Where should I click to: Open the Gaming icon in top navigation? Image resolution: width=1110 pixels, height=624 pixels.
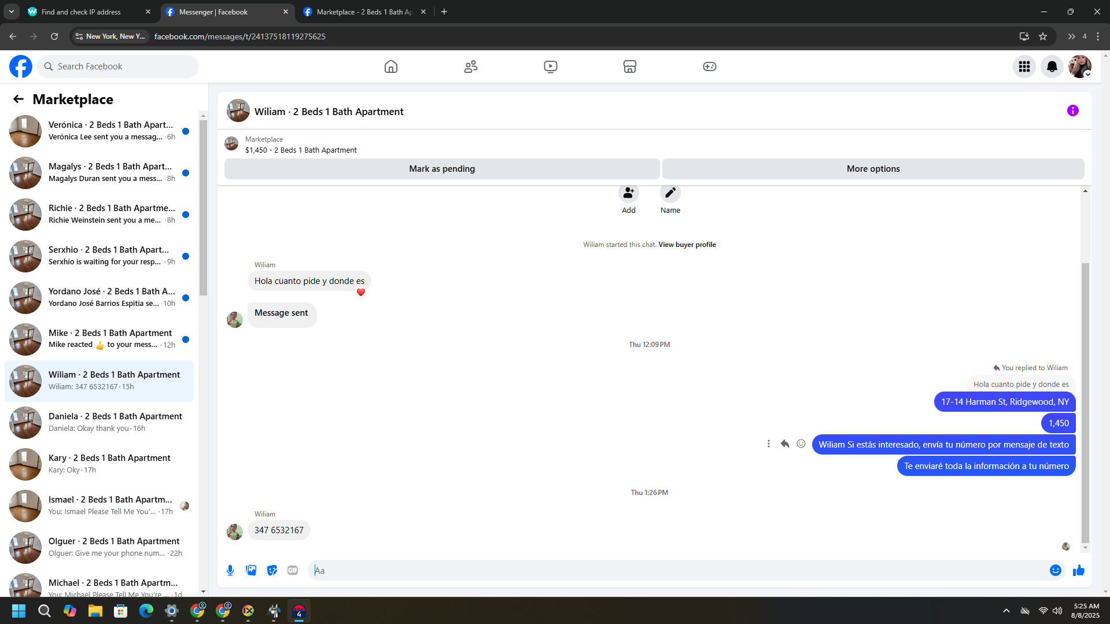coord(710,67)
